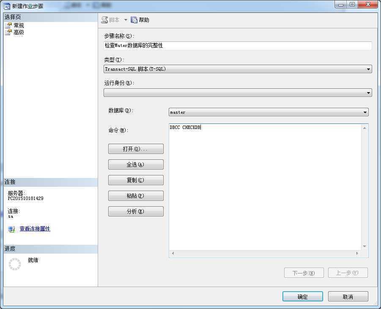Select the 高级 page
The image size is (381, 309).
[19, 32]
